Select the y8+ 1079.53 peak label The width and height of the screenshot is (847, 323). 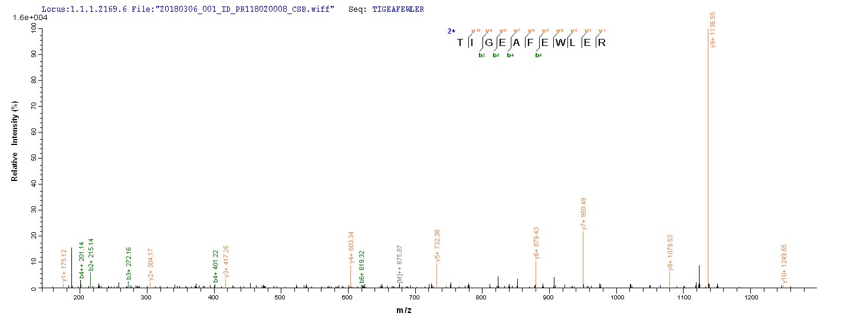(670, 253)
